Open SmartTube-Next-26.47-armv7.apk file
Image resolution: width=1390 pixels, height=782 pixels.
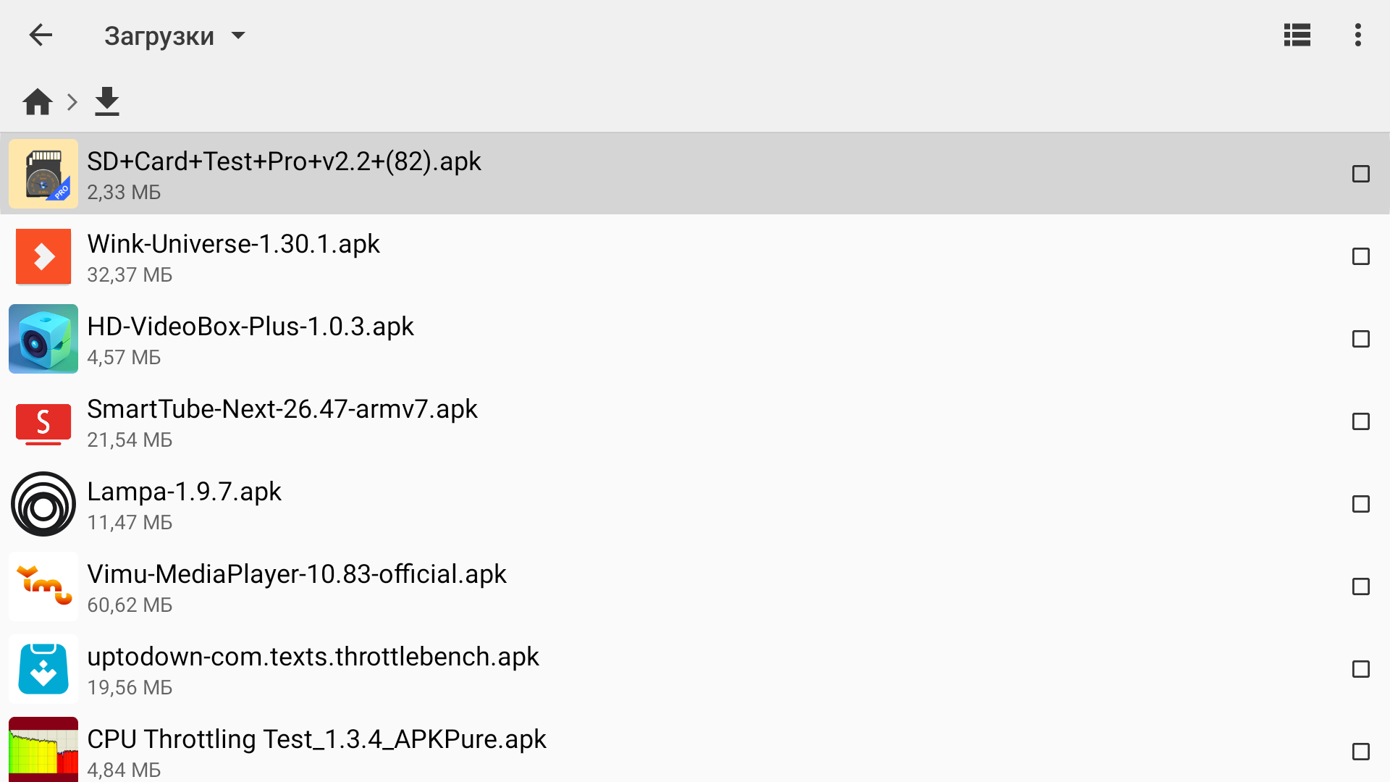tap(282, 410)
